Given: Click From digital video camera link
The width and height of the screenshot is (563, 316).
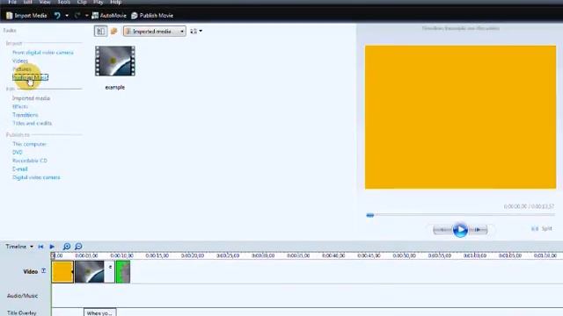Looking at the screenshot, I should coord(43,53).
